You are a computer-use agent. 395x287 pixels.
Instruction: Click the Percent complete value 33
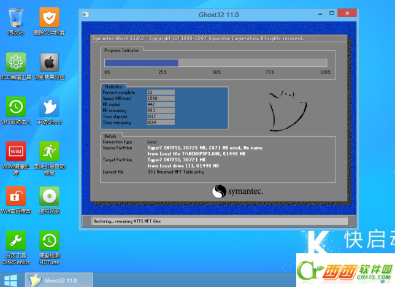point(161,92)
